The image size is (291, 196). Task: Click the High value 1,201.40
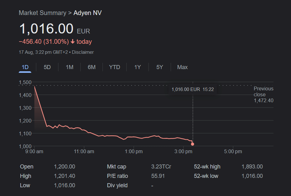point(65,176)
